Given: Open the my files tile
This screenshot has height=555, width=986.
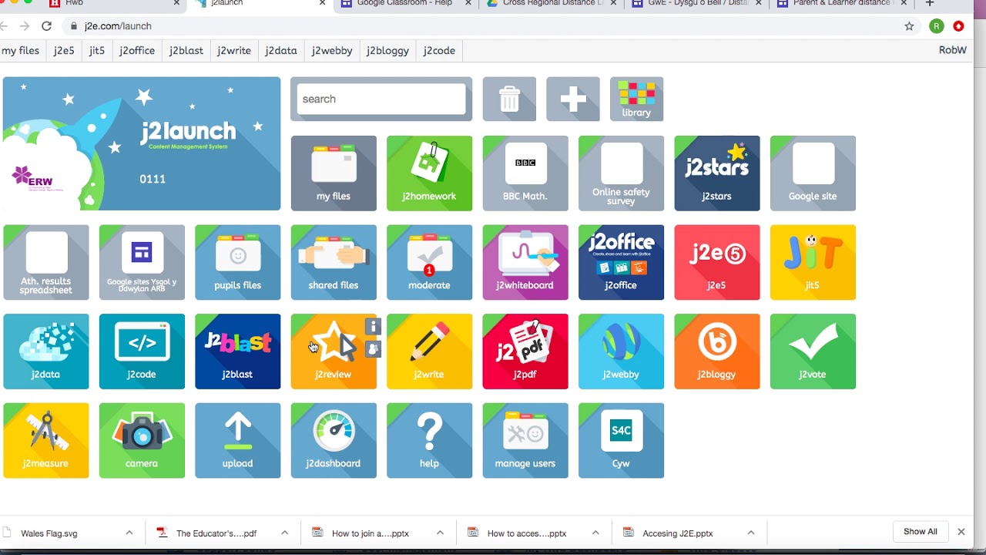Looking at the screenshot, I should click(334, 173).
